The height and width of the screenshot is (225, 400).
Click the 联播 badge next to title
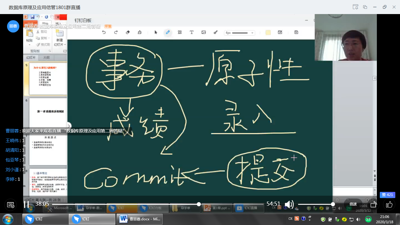tap(108, 26)
